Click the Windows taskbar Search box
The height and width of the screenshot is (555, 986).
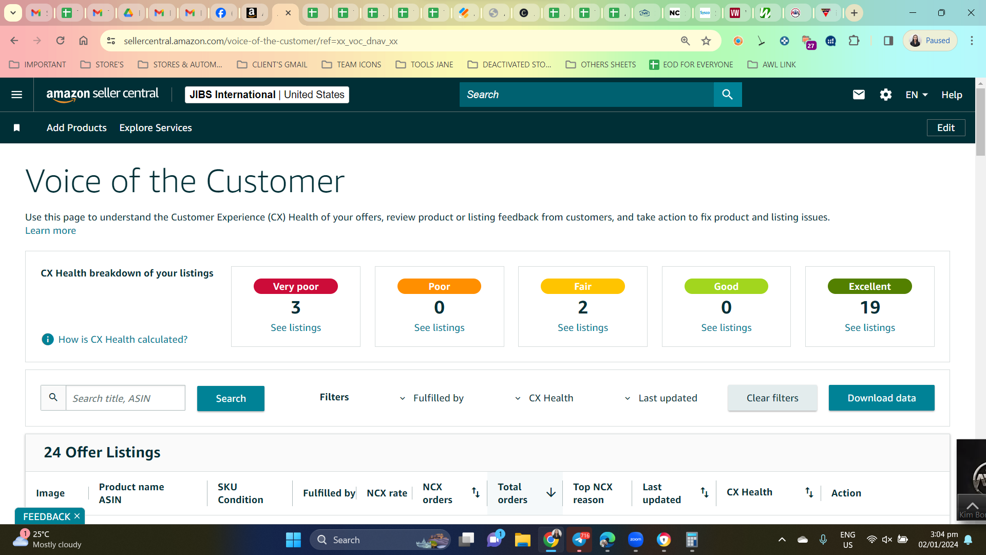coord(380,540)
